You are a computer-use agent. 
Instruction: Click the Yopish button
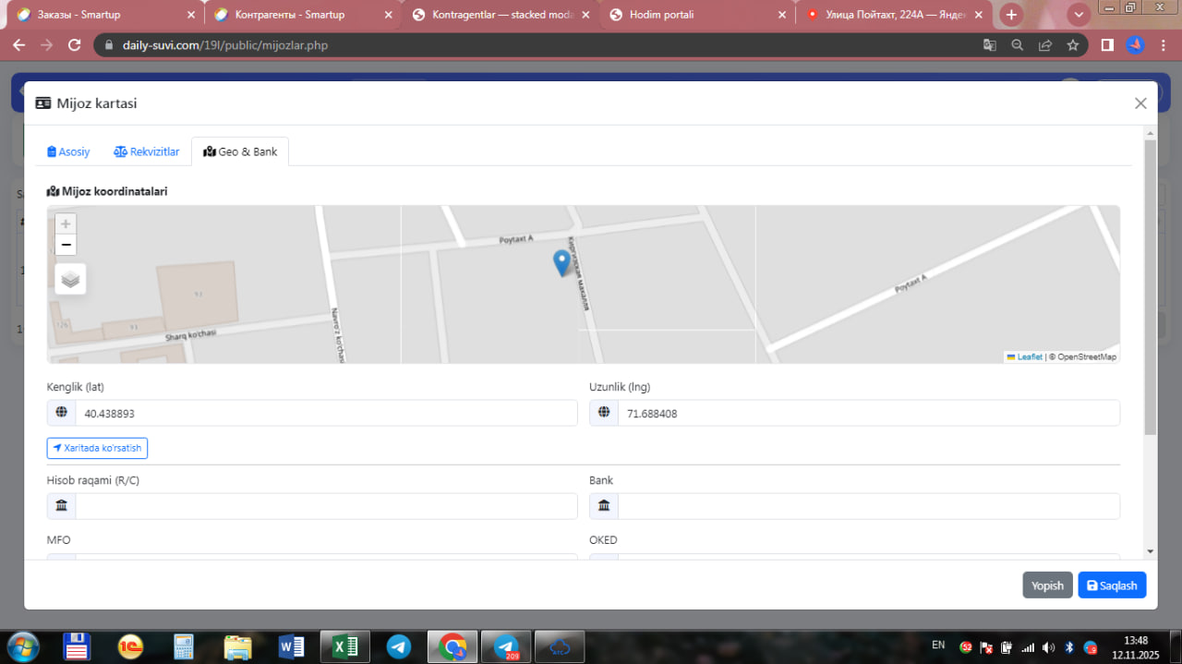point(1047,586)
